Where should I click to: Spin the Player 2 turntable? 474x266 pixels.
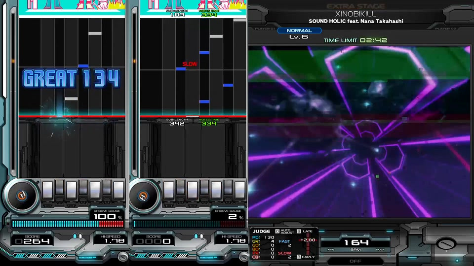point(143,196)
